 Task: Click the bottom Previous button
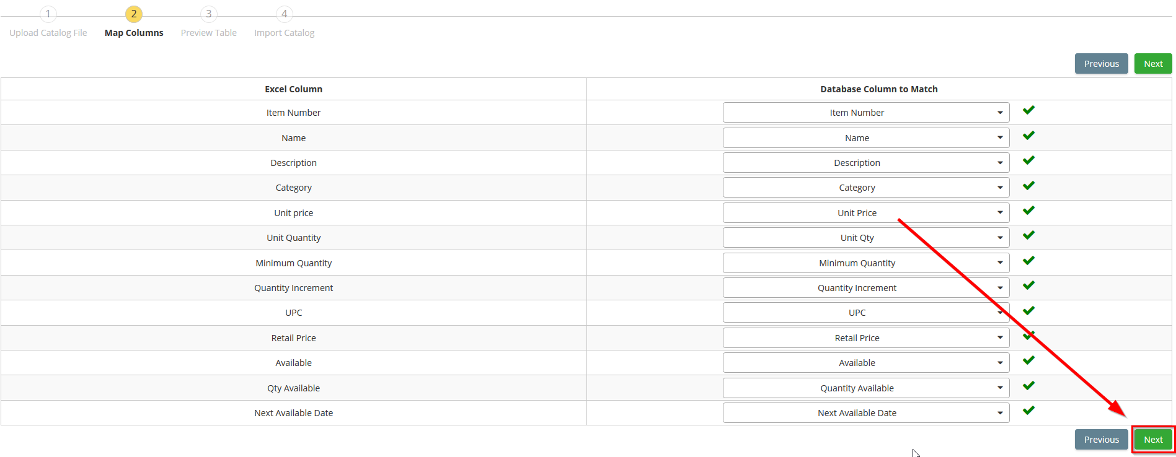coord(1101,440)
